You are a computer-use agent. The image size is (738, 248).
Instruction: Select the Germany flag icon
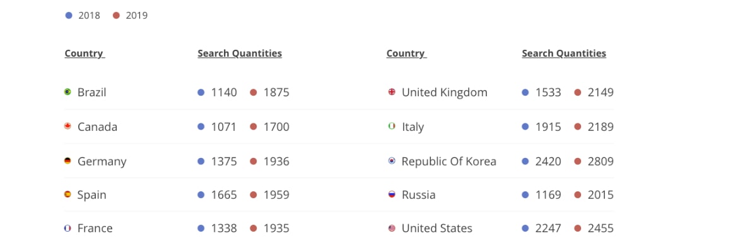point(67,161)
